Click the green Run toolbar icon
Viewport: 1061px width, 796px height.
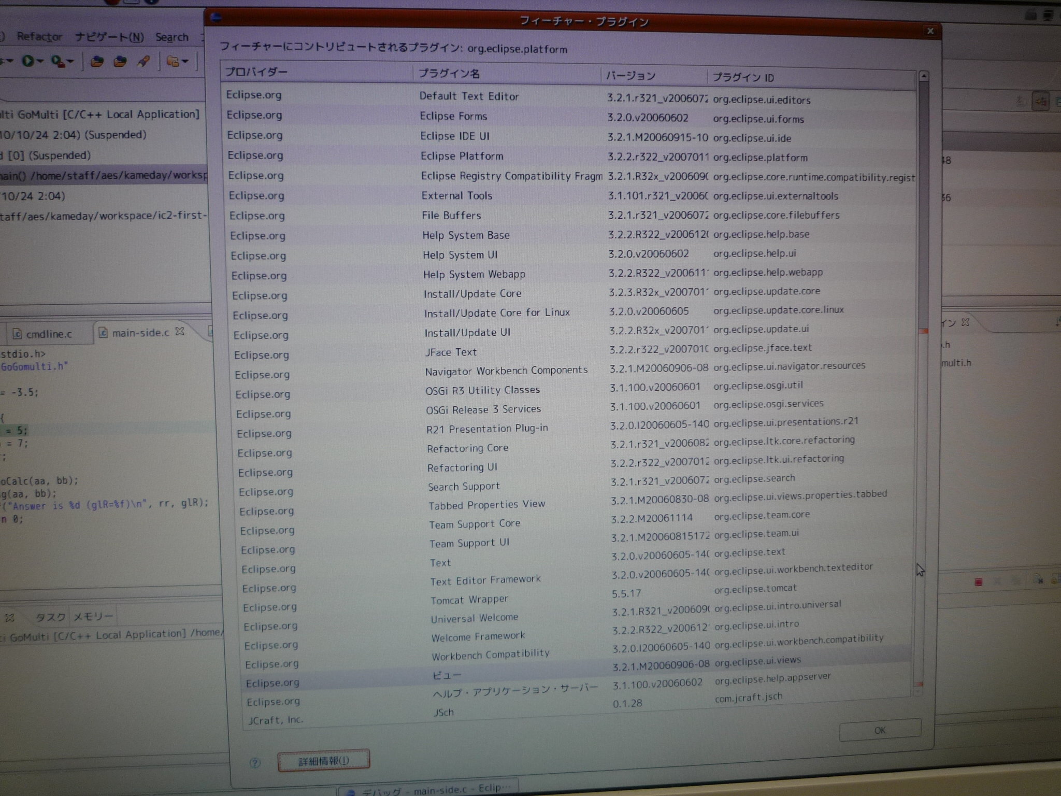coord(27,61)
